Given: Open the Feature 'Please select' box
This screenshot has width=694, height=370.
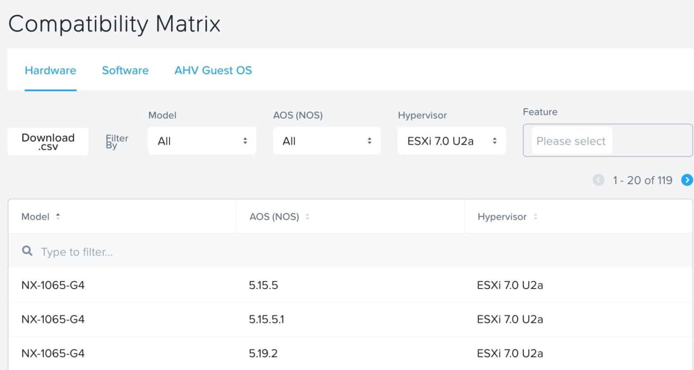Looking at the screenshot, I should 607,141.
